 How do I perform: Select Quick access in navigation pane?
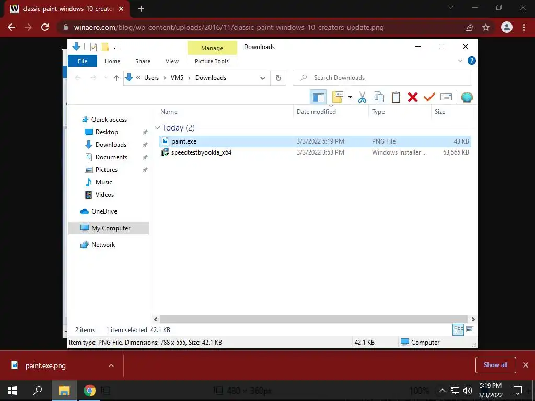[109, 120]
